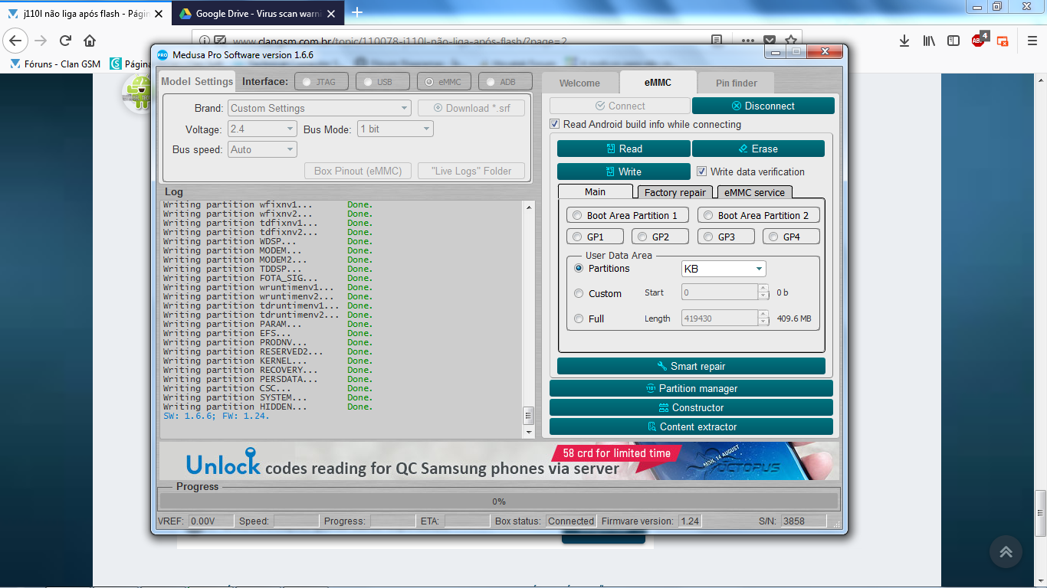Toggle Firefox sidebar icon
The image size is (1047, 588).
(x=953, y=41)
